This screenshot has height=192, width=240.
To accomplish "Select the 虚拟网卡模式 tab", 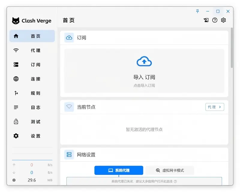I will [x=170, y=170].
